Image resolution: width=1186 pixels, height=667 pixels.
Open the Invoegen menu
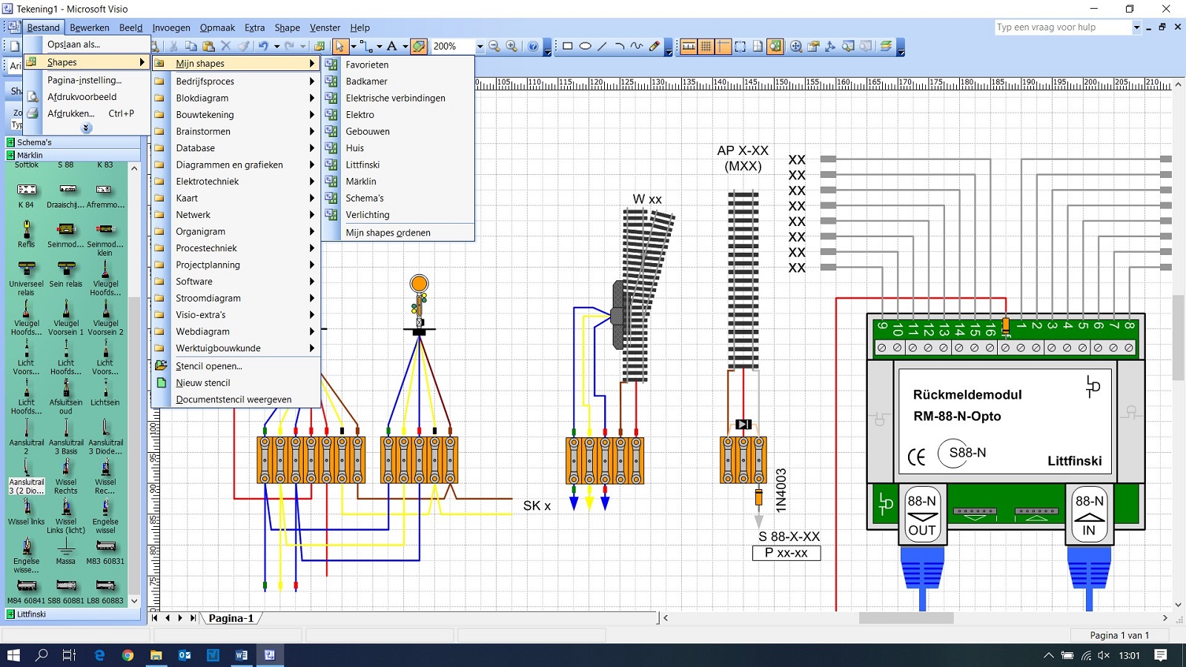[x=171, y=27]
